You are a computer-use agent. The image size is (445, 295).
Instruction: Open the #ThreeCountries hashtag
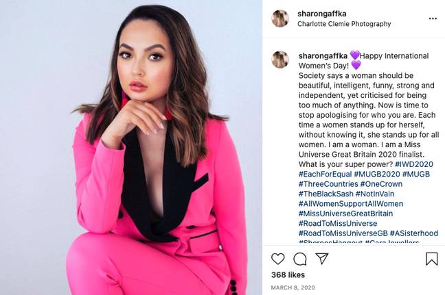328,184
